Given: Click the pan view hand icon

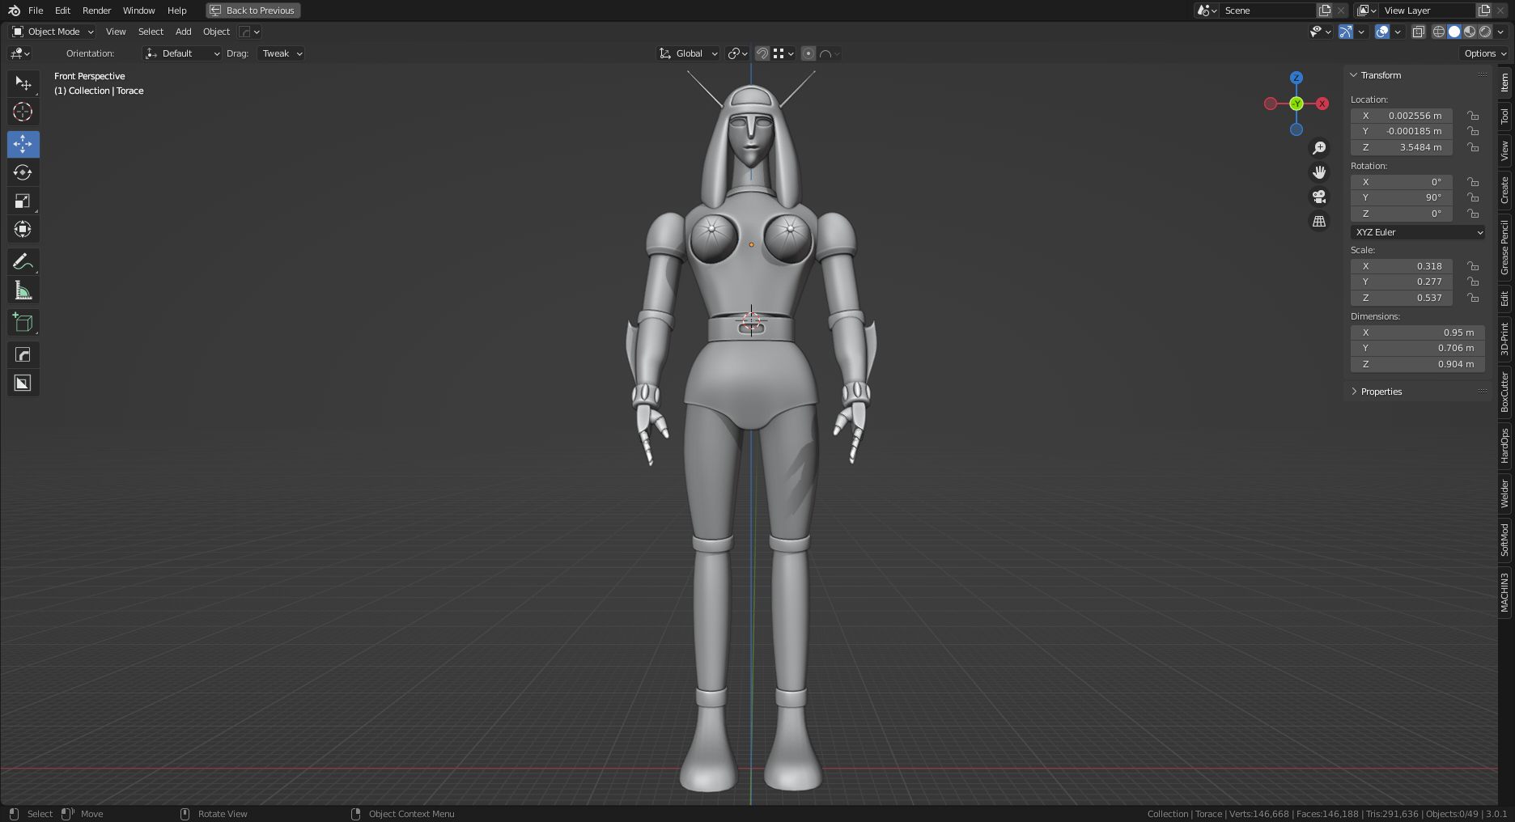Looking at the screenshot, I should pos(1319,172).
